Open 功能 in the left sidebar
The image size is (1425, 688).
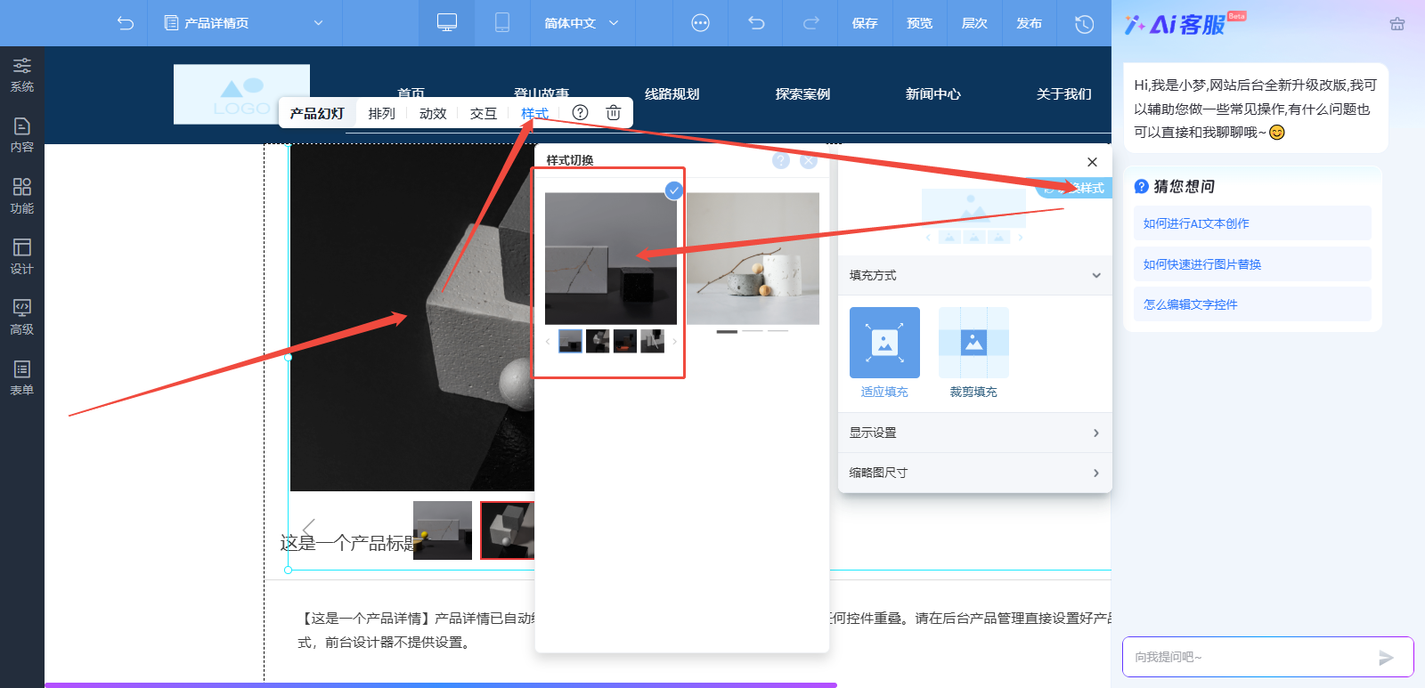[22, 196]
